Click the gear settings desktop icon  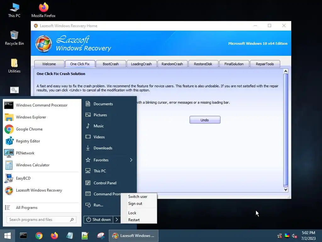coord(14,90)
